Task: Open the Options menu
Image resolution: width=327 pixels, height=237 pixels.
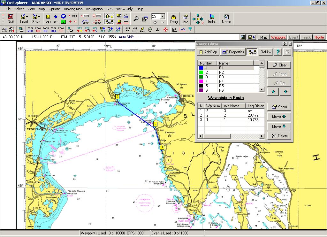Action: (54, 9)
